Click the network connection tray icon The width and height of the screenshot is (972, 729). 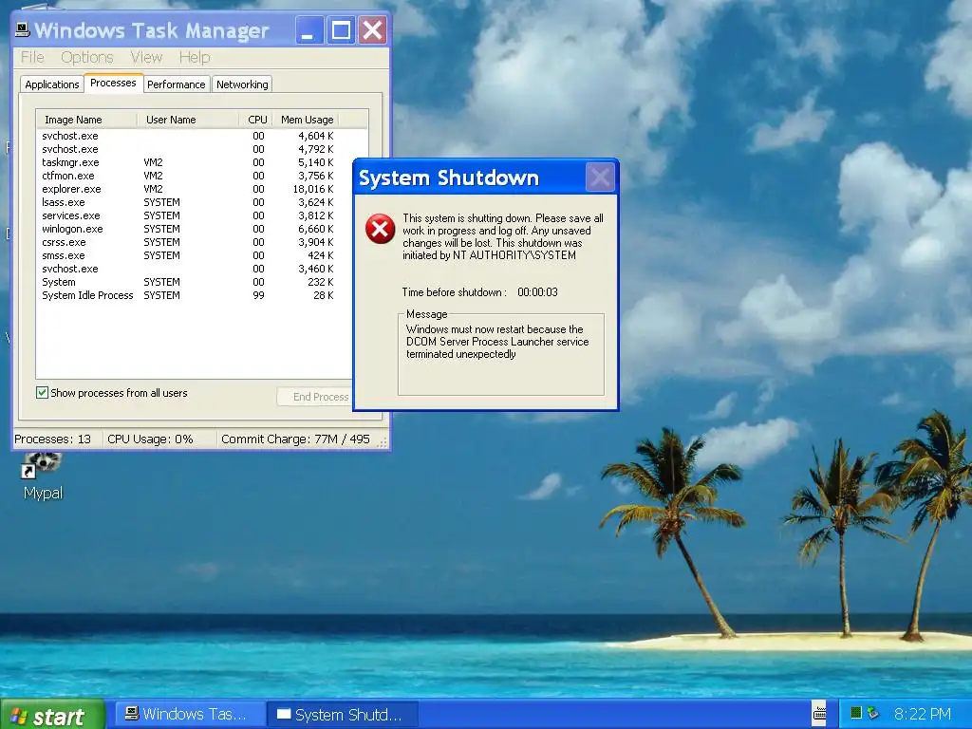pos(873,713)
